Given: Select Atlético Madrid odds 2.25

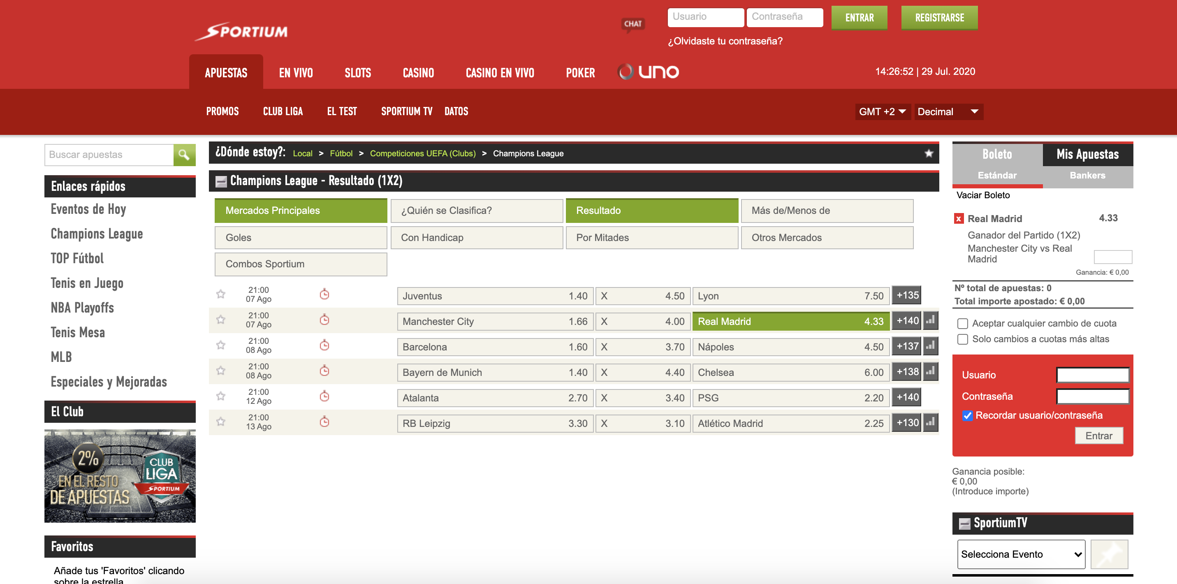Looking at the screenshot, I should tap(791, 423).
